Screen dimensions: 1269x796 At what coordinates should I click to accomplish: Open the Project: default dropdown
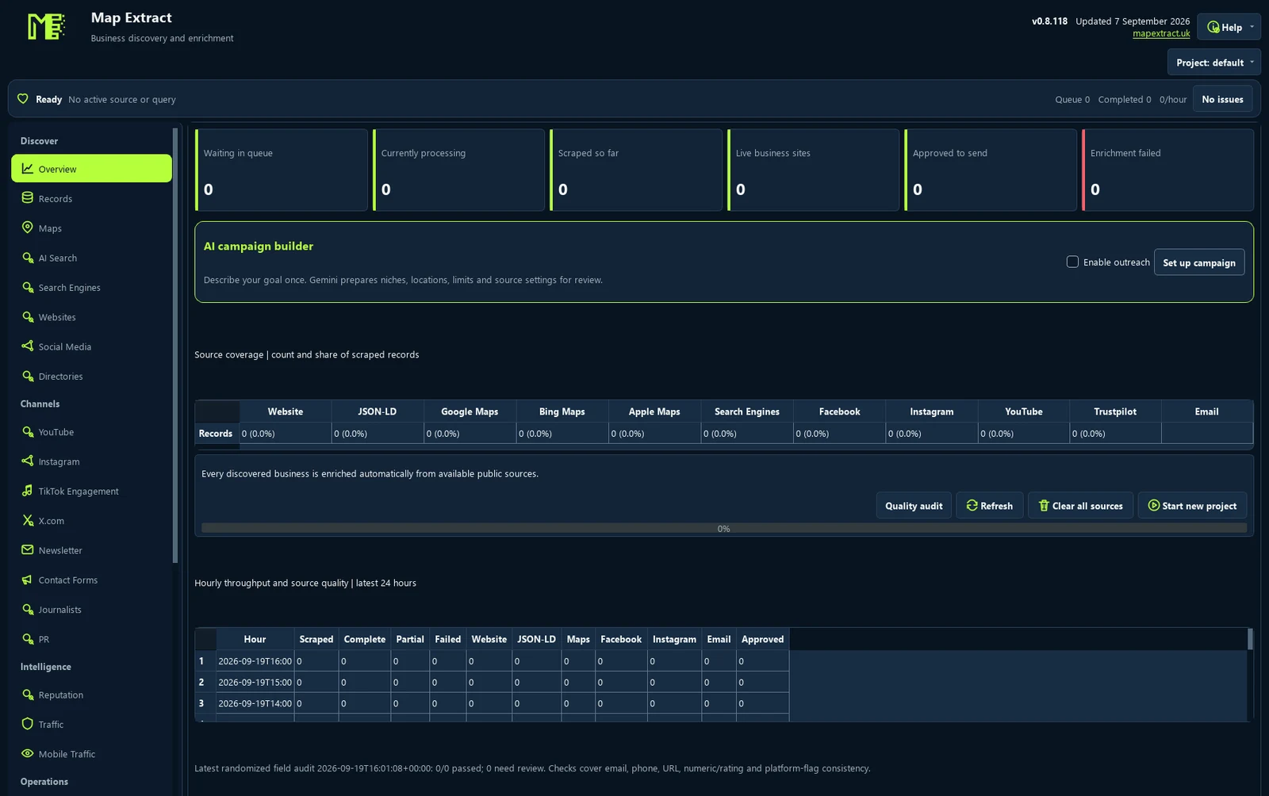pos(1213,63)
